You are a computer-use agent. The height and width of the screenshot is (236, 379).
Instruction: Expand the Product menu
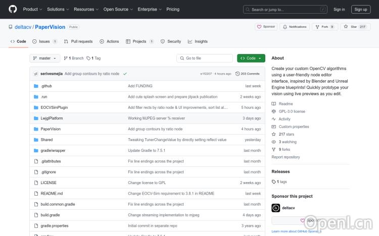tap(32, 9)
